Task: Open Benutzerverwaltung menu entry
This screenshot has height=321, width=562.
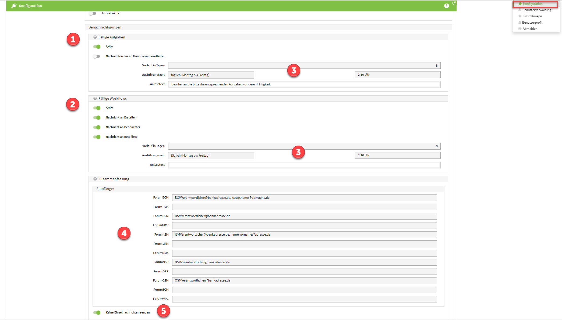Action: click(x=536, y=10)
